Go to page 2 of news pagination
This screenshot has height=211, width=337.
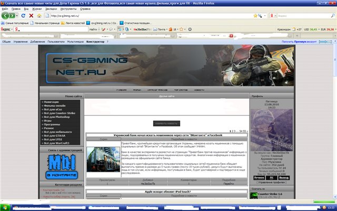pyautogui.click(x=233, y=131)
